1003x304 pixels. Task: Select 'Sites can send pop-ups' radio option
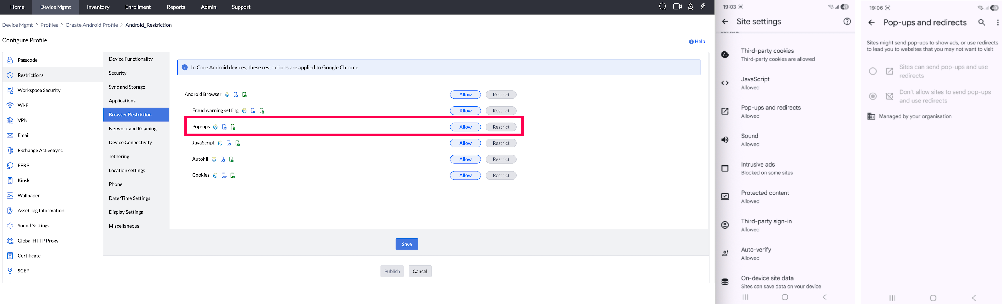873,71
